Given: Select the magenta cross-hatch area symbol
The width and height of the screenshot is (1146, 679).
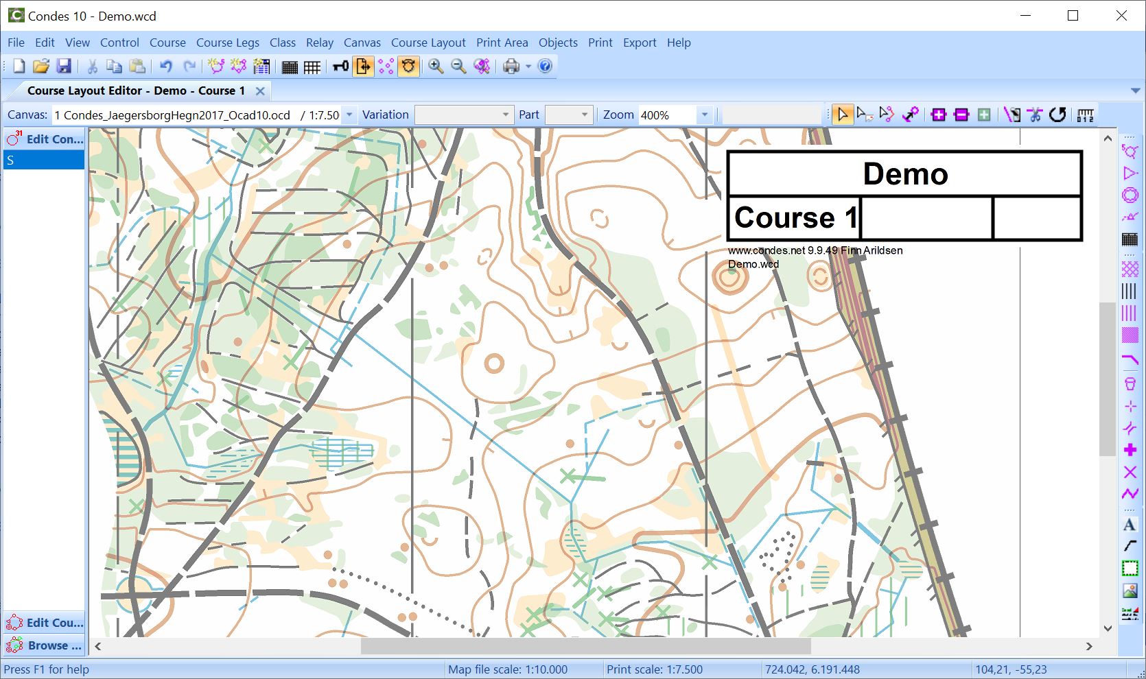Looking at the screenshot, I should (1130, 268).
